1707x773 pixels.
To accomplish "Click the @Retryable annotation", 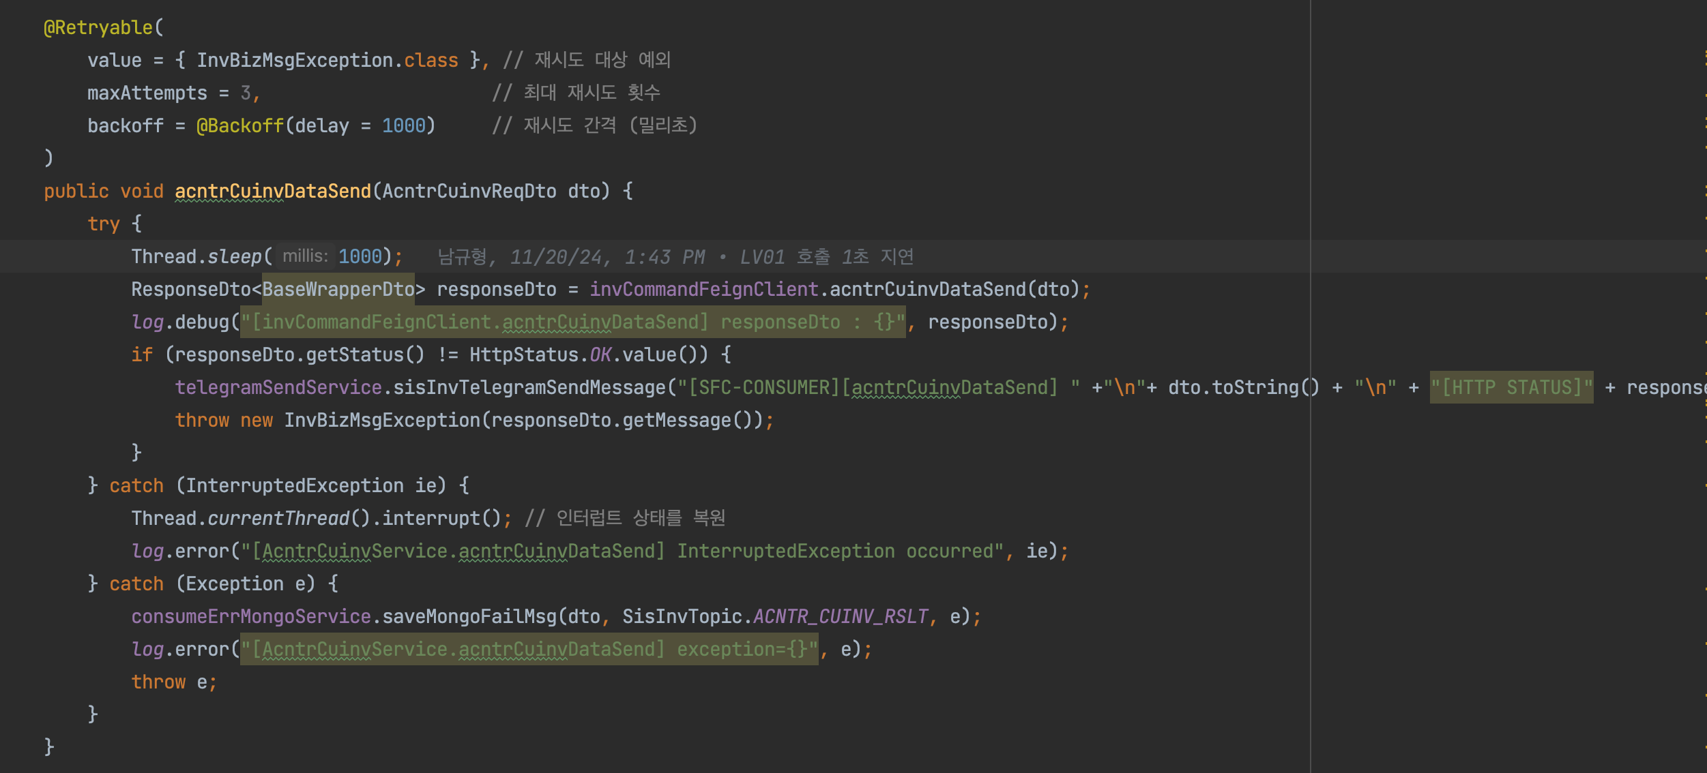I will (98, 27).
